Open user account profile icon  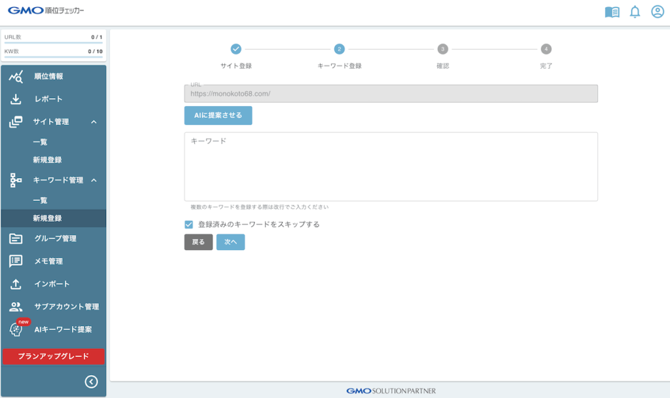point(657,12)
